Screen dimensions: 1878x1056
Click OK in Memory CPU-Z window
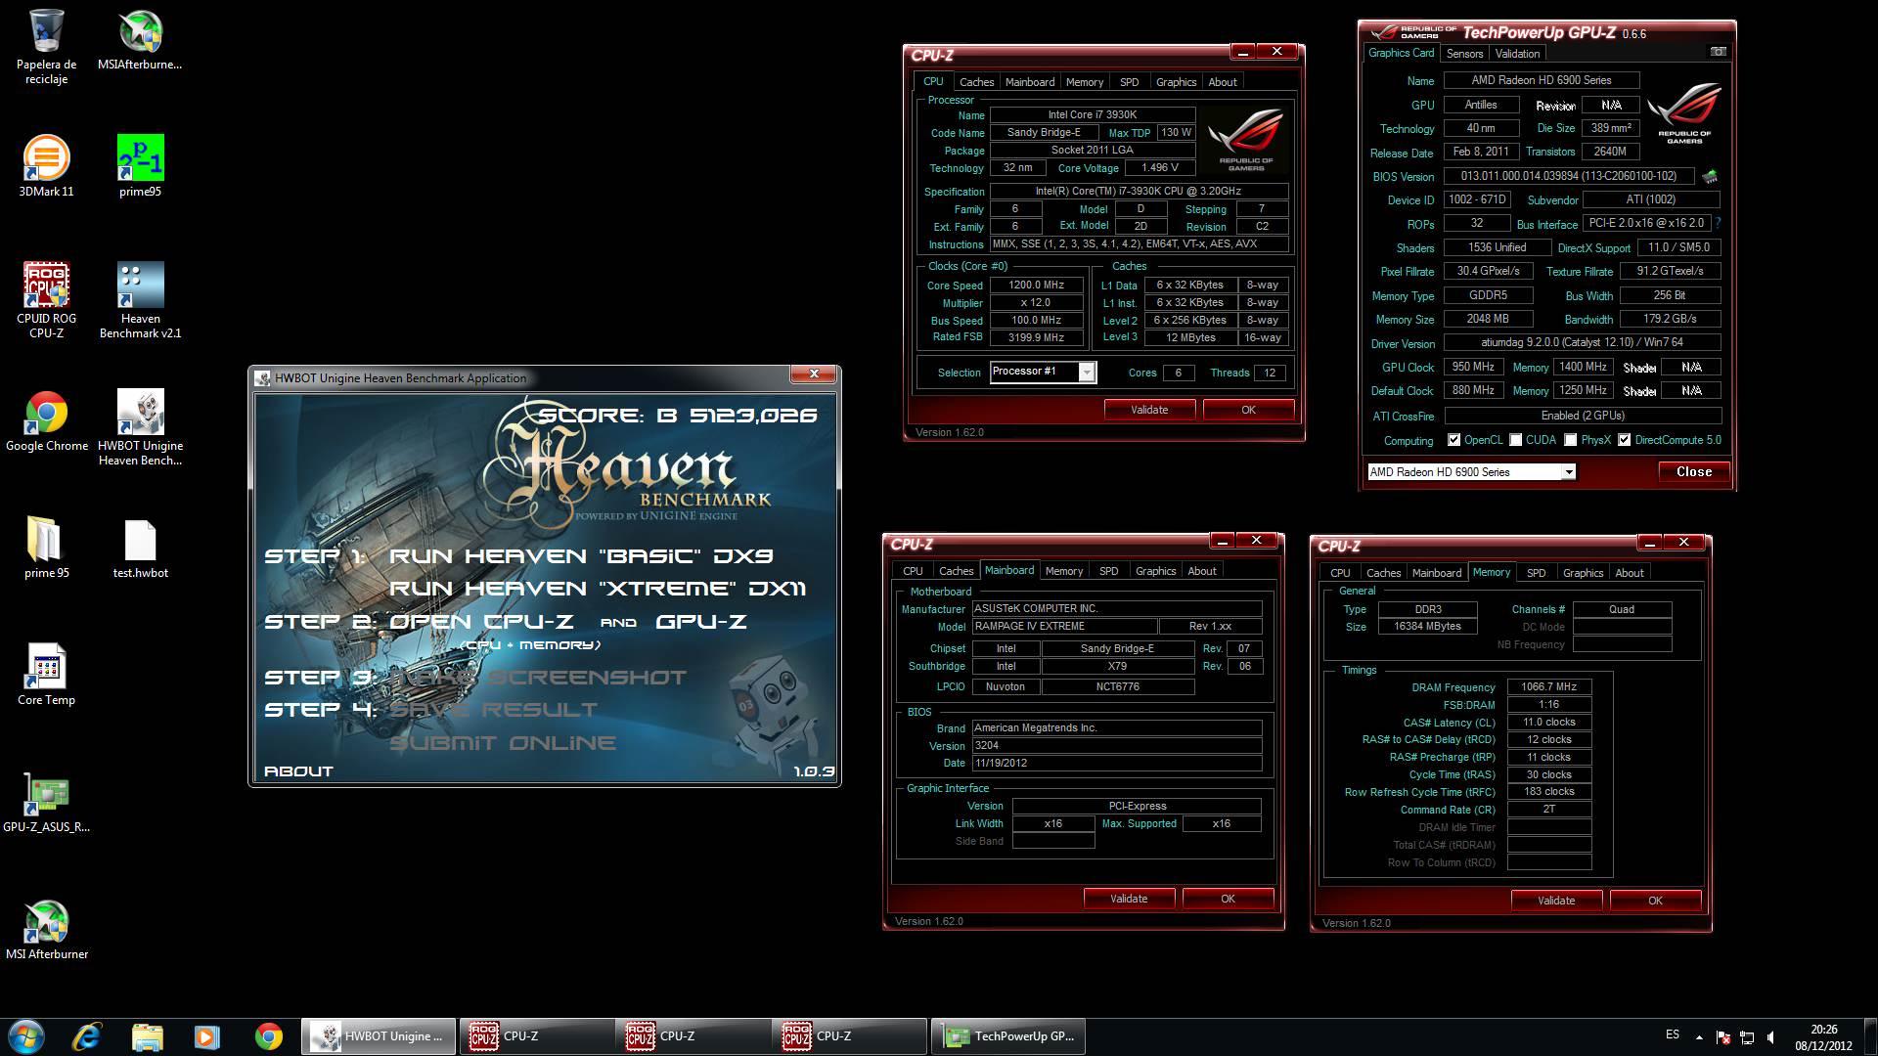click(1655, 901)
